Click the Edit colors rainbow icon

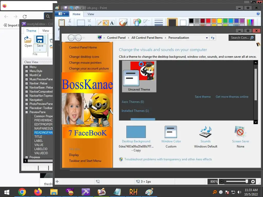[250, 22]
